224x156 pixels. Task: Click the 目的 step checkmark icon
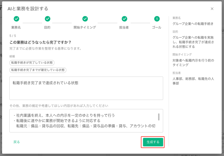(x=47, y=19)
